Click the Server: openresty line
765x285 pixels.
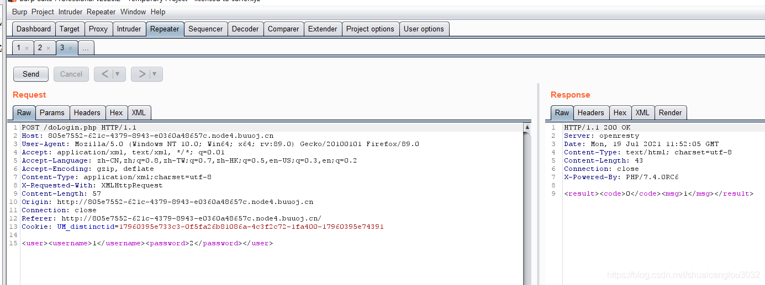click(602, 136)
